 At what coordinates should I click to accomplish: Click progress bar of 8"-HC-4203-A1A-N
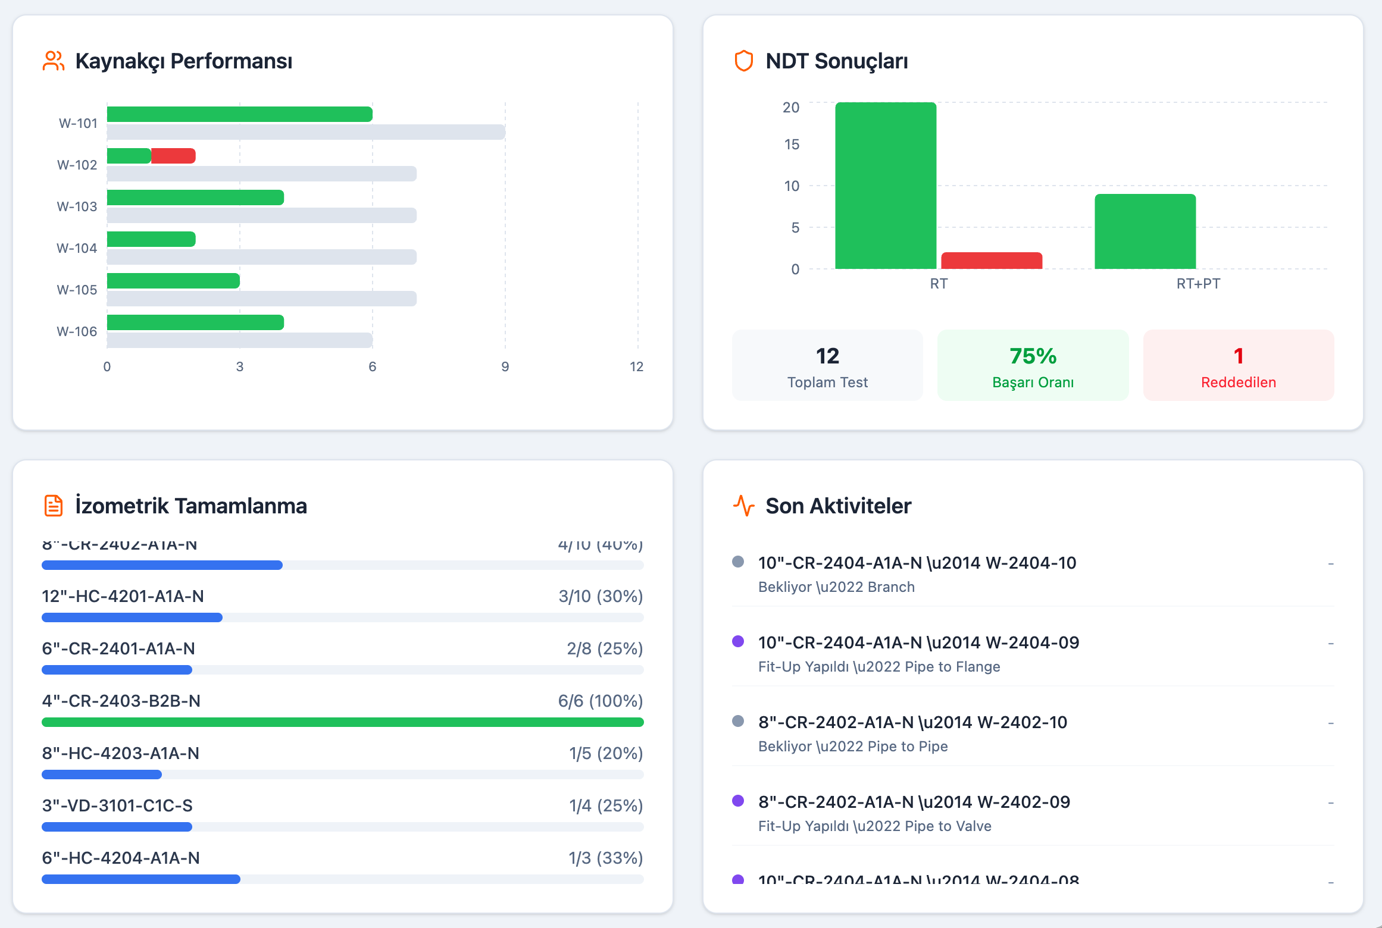coord(343,775)
